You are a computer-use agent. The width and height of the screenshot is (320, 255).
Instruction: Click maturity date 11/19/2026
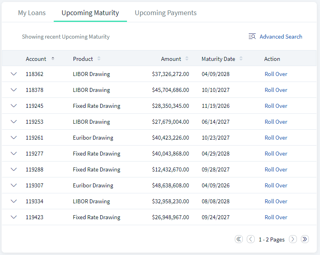[216, 106]
